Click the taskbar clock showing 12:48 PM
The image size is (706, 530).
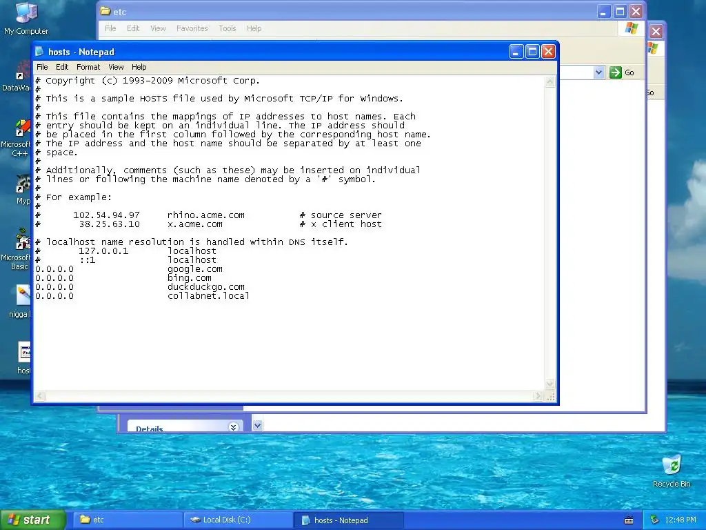point(680,520)
